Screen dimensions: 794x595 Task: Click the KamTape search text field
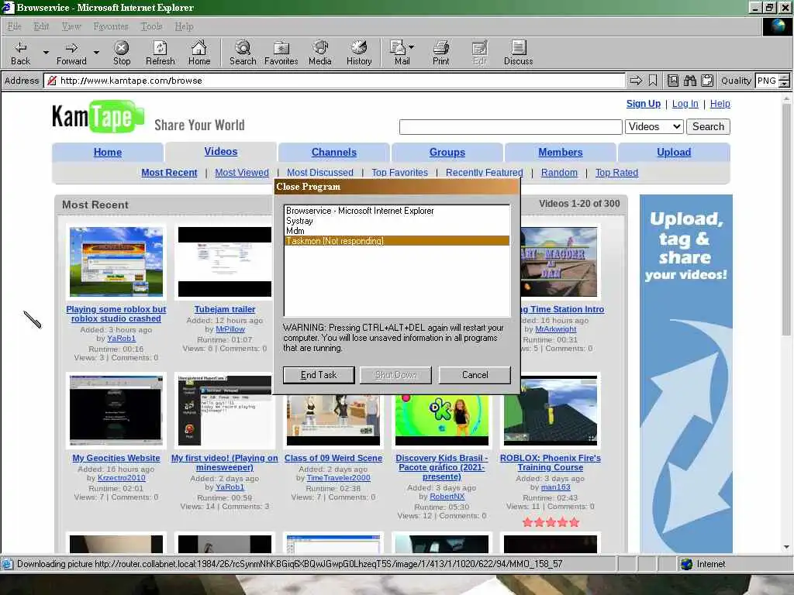pyautogui.click(x=510, y=127)
